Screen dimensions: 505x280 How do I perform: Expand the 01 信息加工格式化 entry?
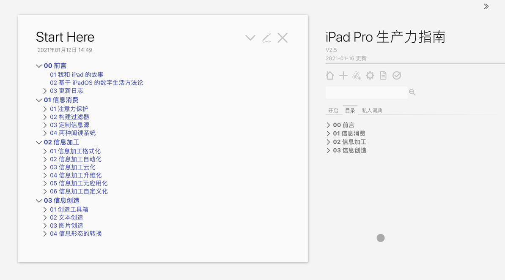point(45,151)
